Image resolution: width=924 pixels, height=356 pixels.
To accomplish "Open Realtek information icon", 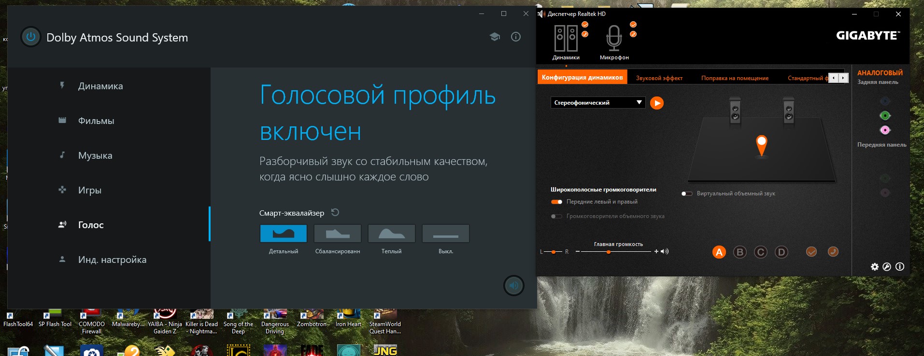I will [x=900, y=267].
